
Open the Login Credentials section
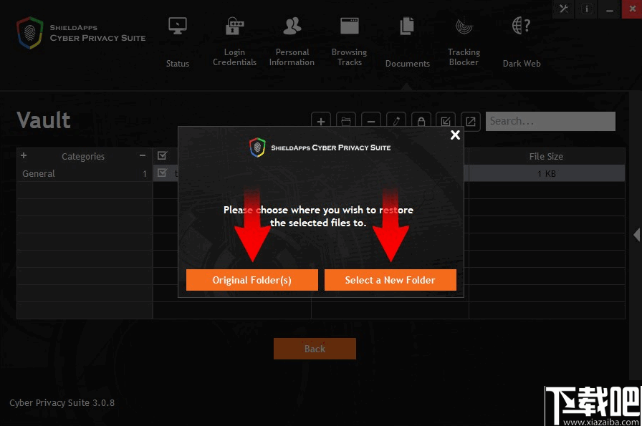tap(234, 42)
